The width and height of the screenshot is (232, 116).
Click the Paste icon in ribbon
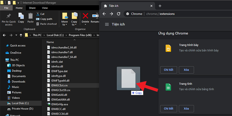30,16
